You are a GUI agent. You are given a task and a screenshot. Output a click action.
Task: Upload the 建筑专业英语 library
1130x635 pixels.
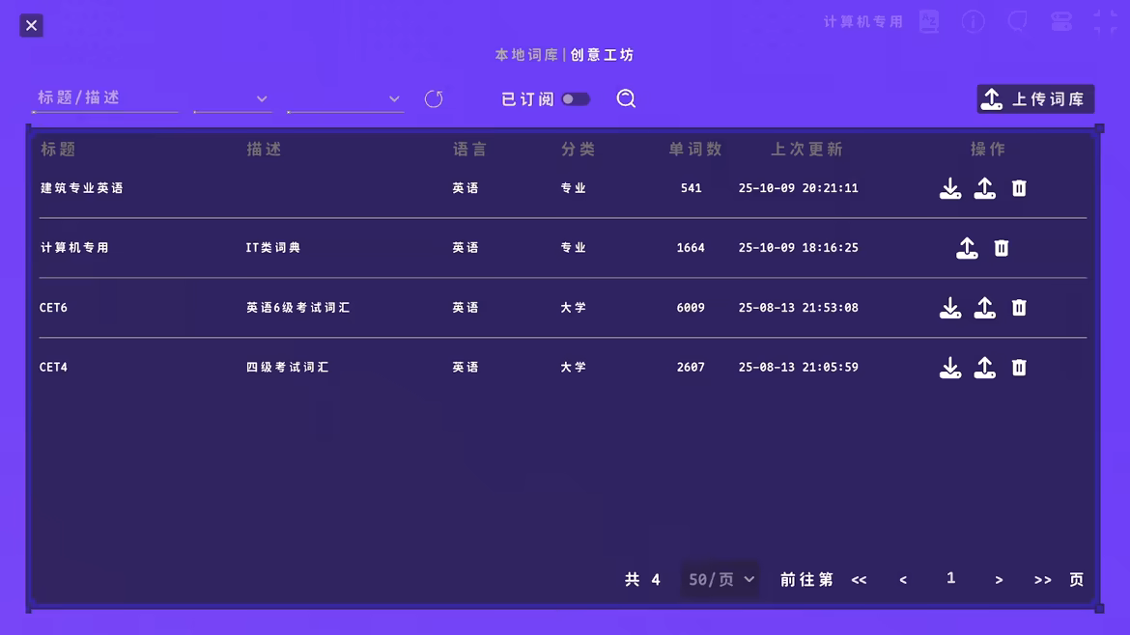coord(984,188)
